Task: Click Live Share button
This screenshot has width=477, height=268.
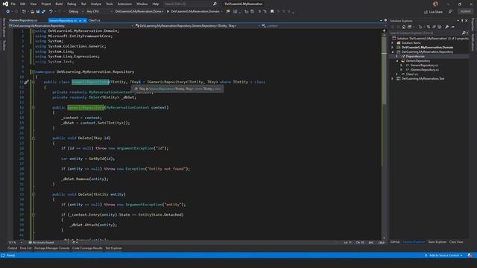Action: pos(434,12)
